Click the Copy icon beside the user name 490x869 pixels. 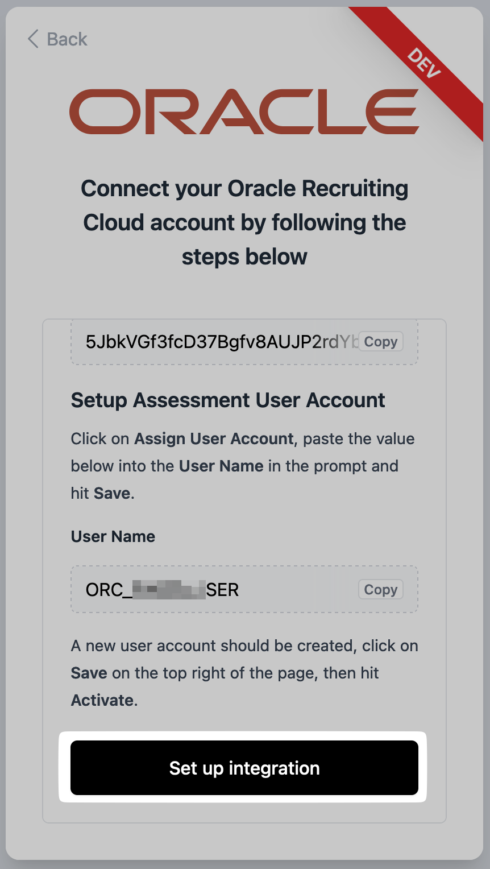[x=380, y=589]
